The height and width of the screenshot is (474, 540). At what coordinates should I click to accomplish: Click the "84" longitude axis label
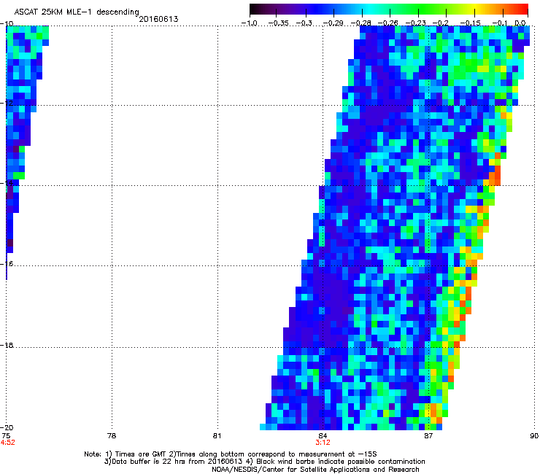(323, 436)
